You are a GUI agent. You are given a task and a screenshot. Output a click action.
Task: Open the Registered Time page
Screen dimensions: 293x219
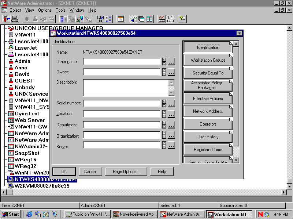(208, 150)
